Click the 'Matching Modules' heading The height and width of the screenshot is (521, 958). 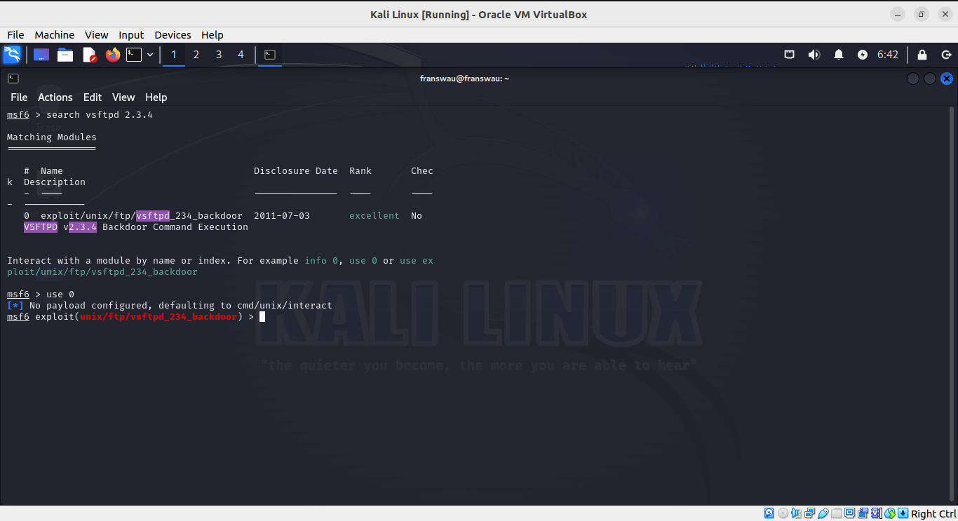52,137
